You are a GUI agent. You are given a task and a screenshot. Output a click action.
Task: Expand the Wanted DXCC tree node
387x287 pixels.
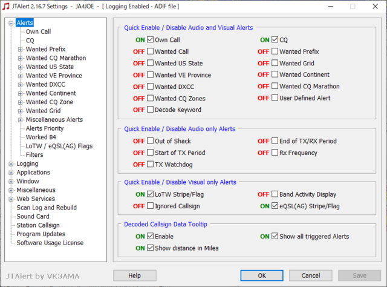(x=20, y=85)
